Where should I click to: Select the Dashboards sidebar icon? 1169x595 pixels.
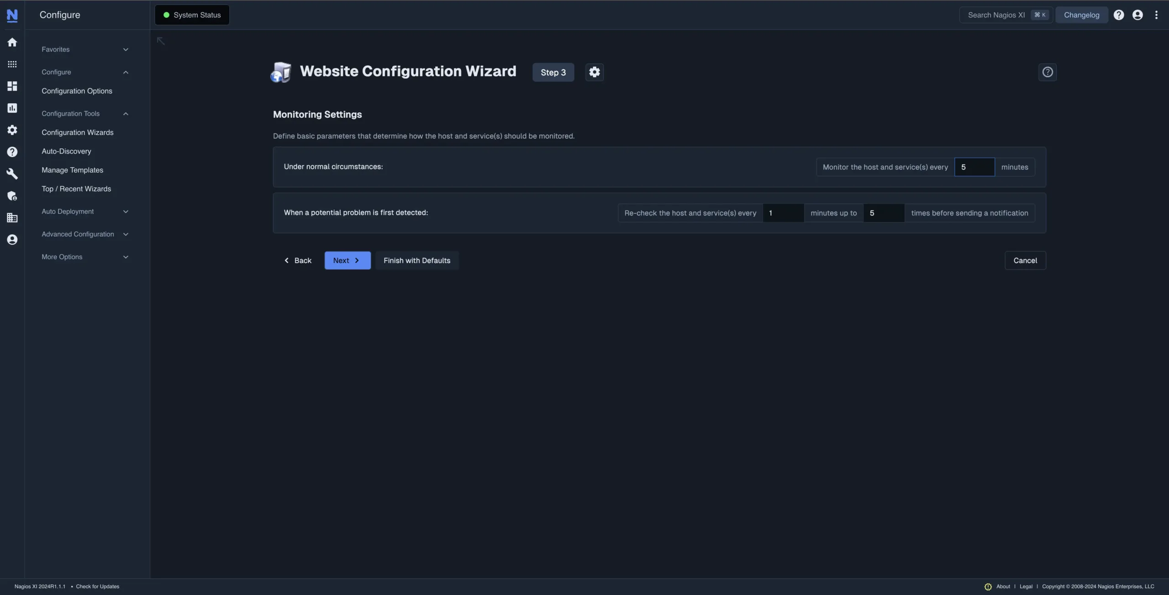click(12, 86)
